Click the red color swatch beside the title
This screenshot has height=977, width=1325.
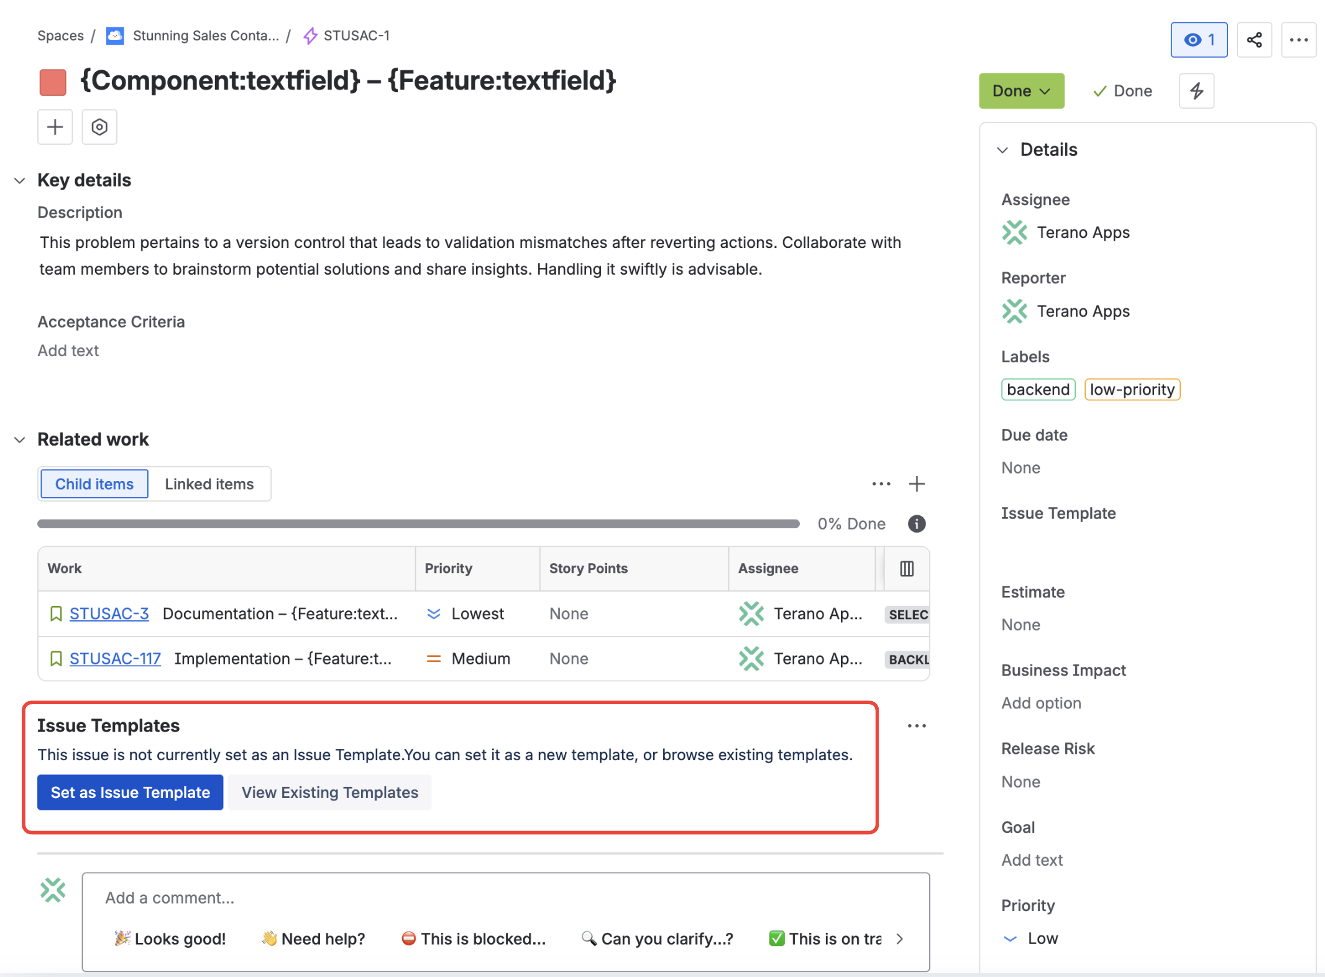[53, 81]
